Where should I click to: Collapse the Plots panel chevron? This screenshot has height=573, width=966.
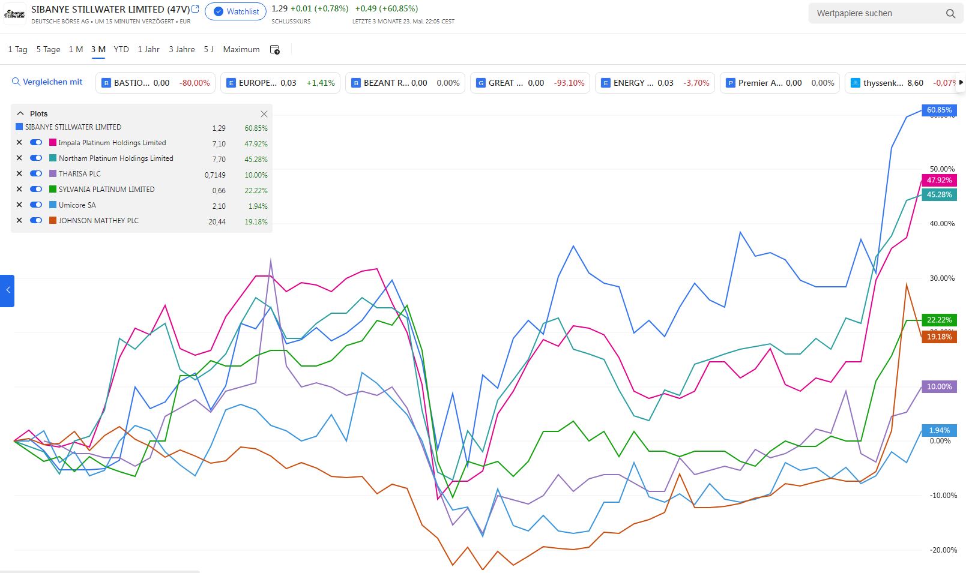pos(20,113)
